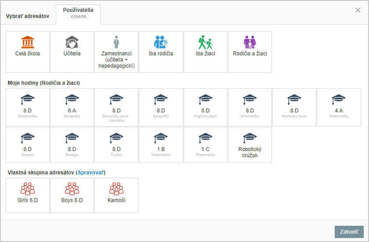Select the 8.D Fyzika class
369x242 pixels.
pyautogui.click(x=116, y=144)
